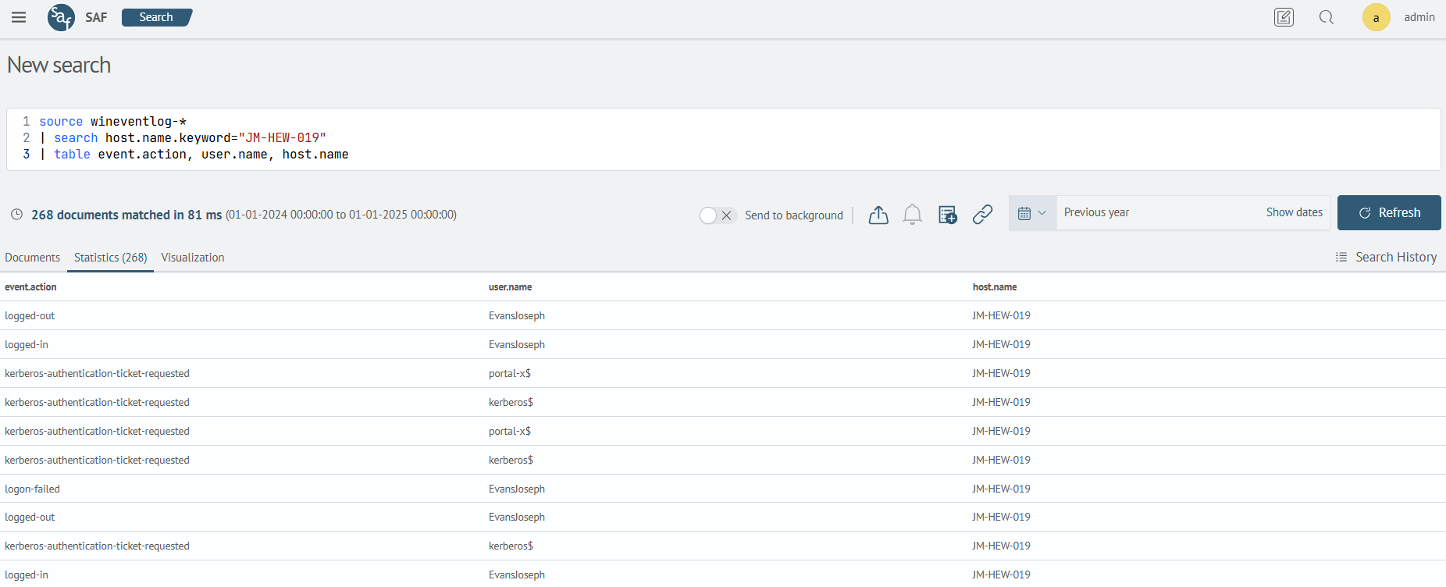Sort by host.name column header
Screen dimensions: 1446x587
pos(994,287)
